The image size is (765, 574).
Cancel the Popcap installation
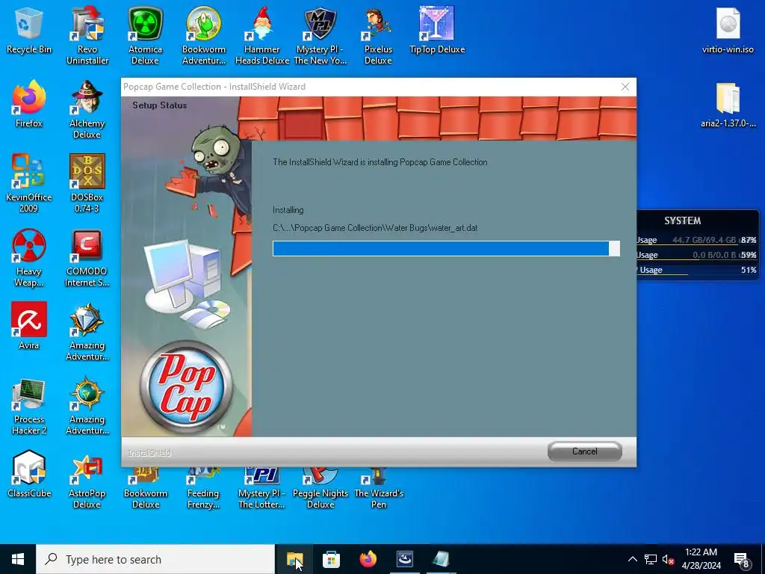(x=584, y=451)
